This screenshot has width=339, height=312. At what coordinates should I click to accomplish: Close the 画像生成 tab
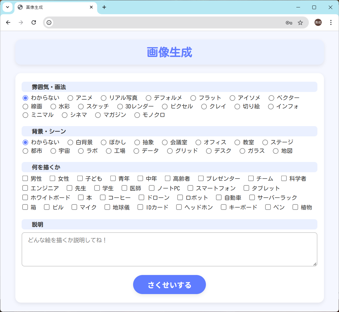point(91,7)
